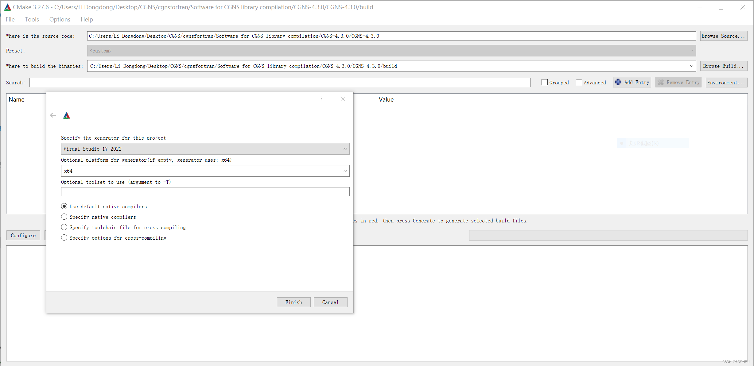Click Browse Build button
The height and width of the screenshot is (366, 754).
pyautogui.click(x=724, y=66)
